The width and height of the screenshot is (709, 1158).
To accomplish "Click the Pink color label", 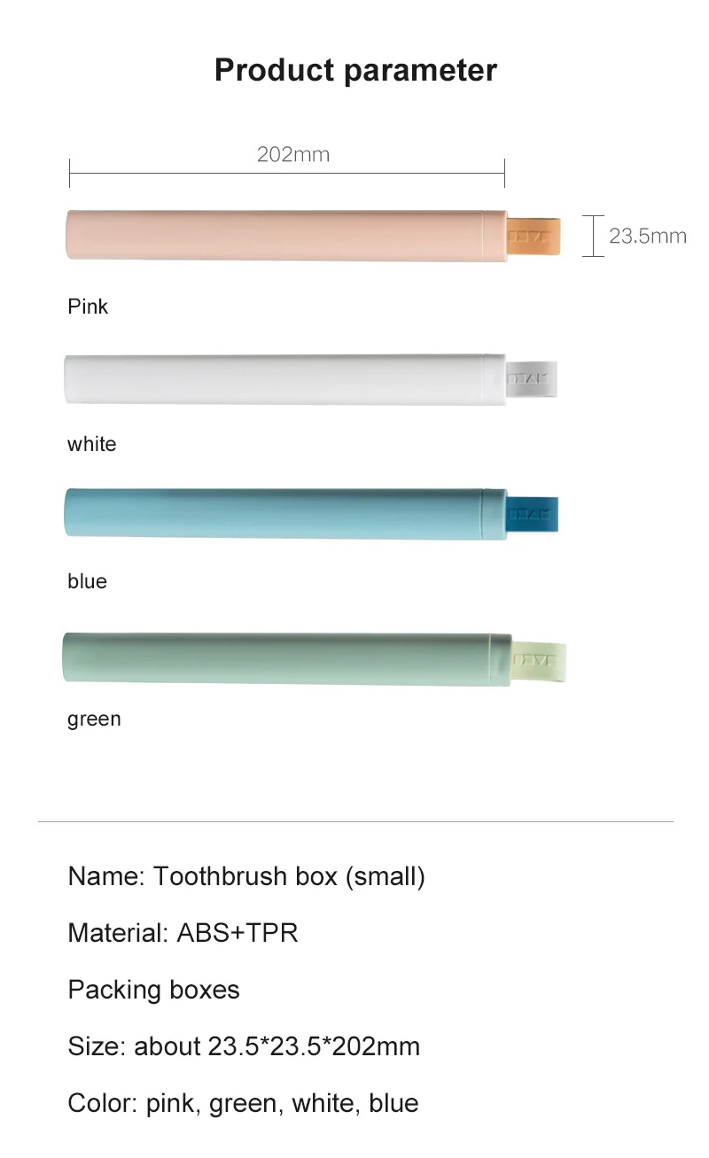I will (88, 307).
